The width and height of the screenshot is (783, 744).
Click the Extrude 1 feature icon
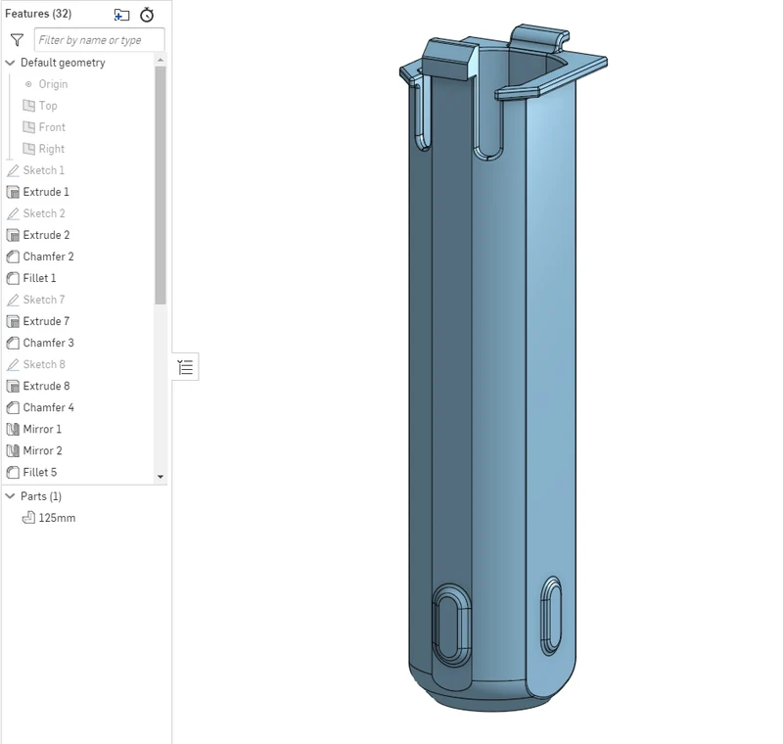point(13,192)
